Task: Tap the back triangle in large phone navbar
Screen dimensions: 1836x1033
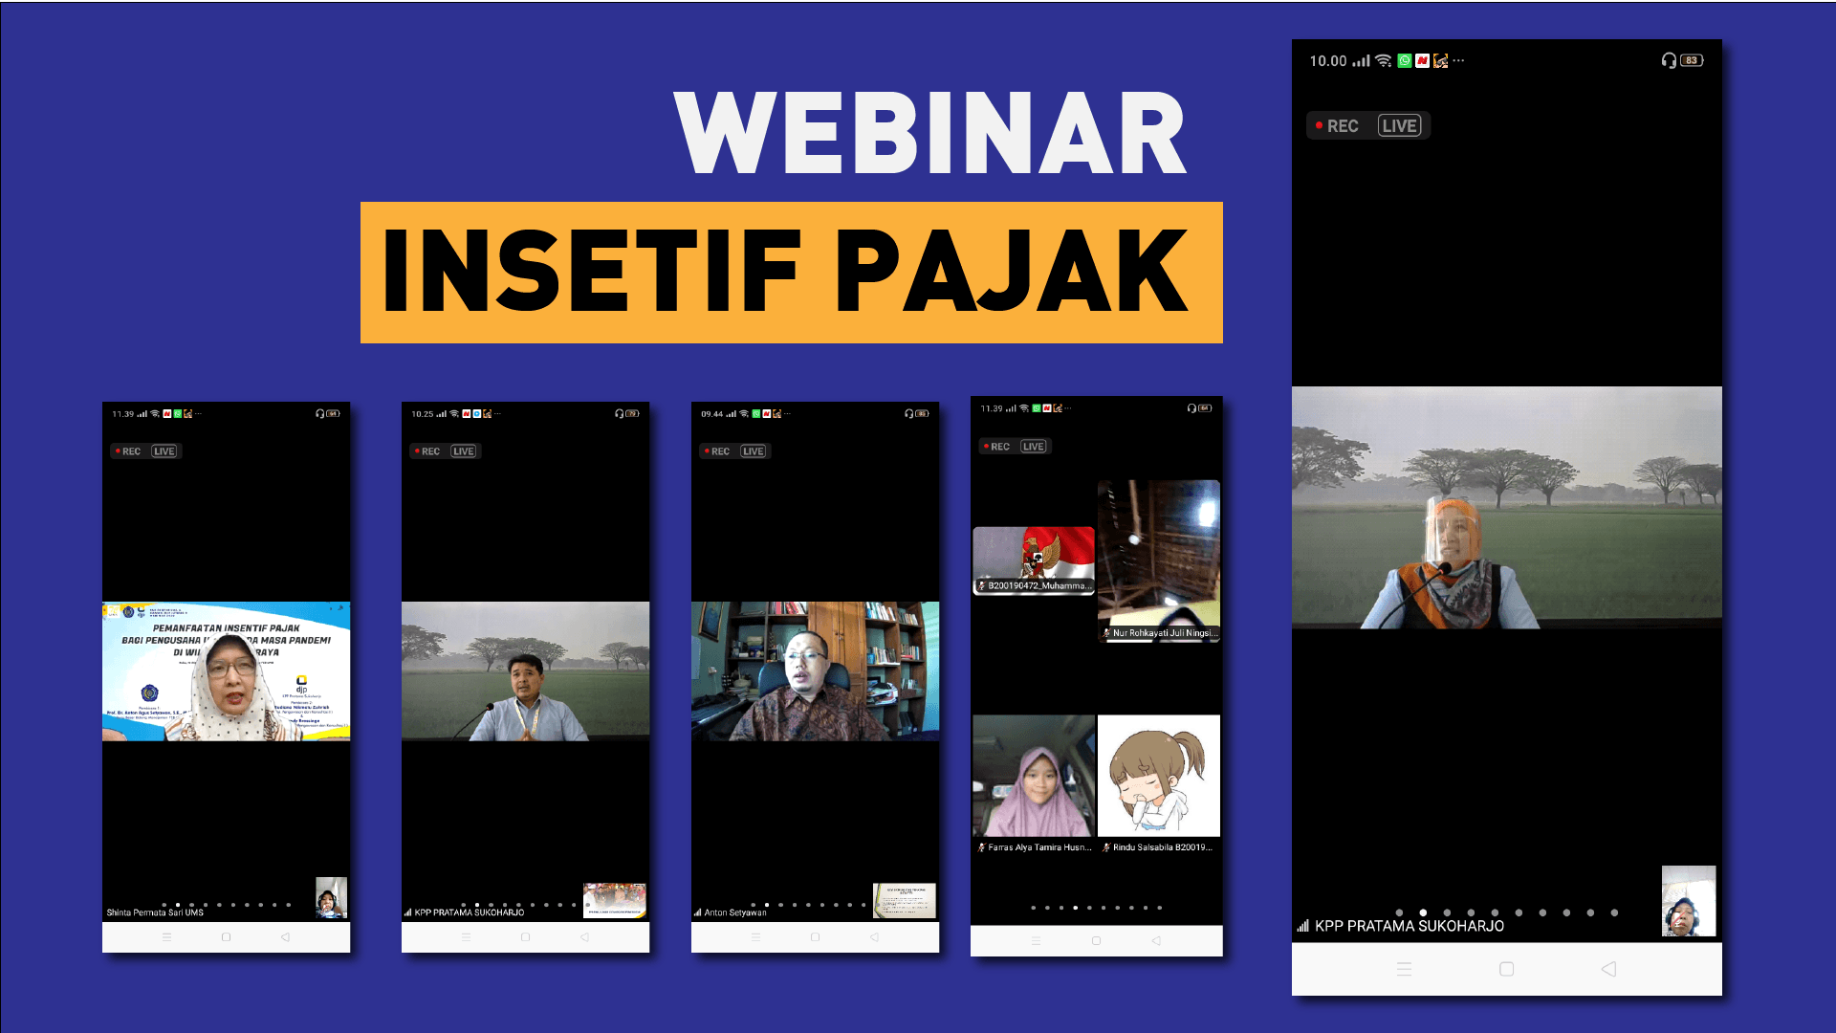Action: (x=1608, y=969)
